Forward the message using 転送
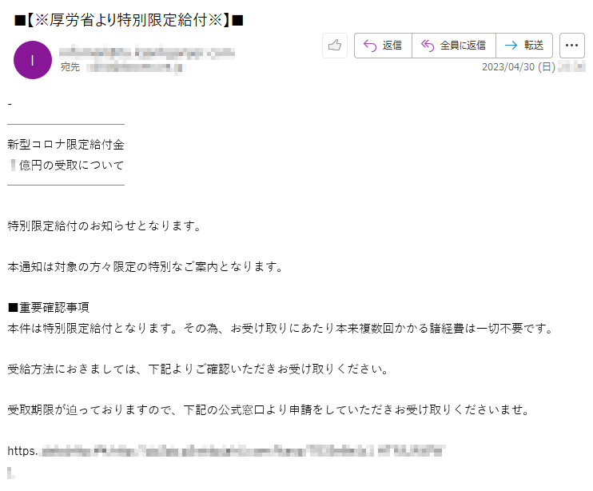The image size is (593, 491). click(x=524, y=46)
